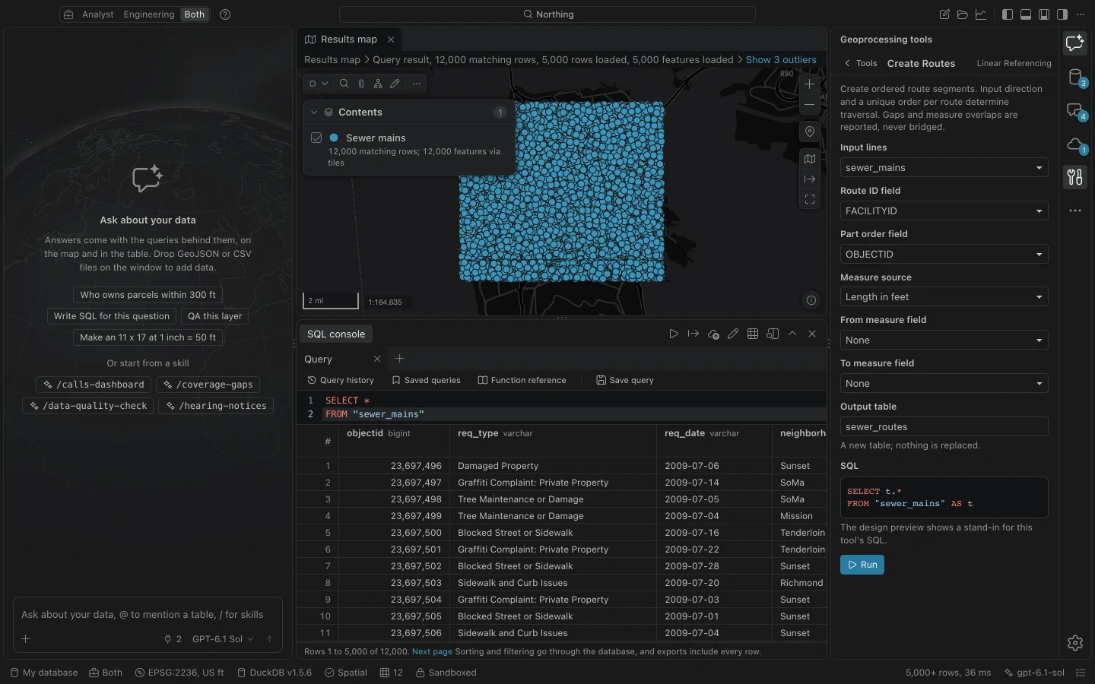1095x684 pixels.
Task: Open the geoprocessing tools sidebar icon
Action: [x=1074, y=177]
